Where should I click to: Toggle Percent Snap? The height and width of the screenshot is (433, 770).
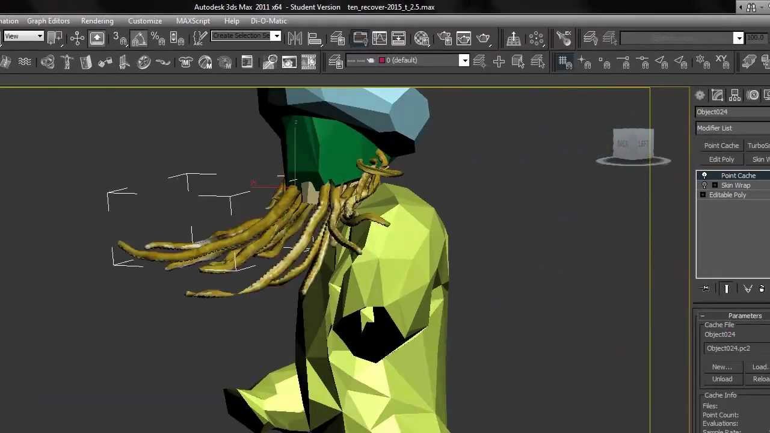pyautogui.click(x=158, y=38)
